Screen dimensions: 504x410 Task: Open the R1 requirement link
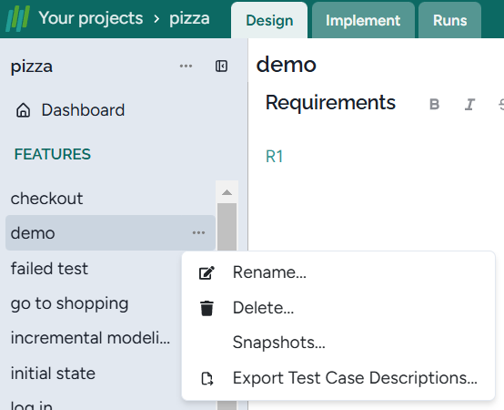(x=274, y=157)
